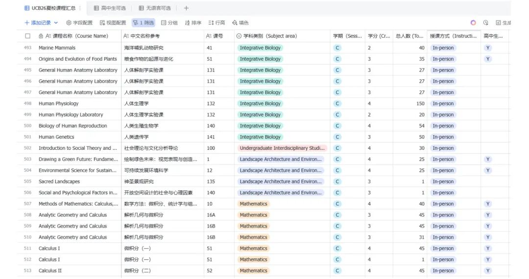The width and height of the screenshot is (529, 279).
Task: Switch to the 无语言可选 tab
Action: pos(154,8)
